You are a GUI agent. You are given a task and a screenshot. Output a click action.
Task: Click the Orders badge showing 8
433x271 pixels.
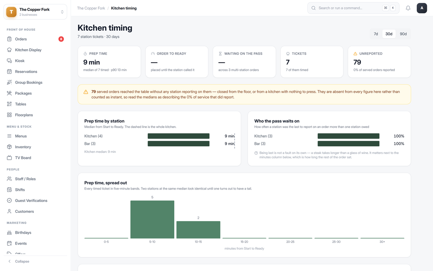point(61,39)
